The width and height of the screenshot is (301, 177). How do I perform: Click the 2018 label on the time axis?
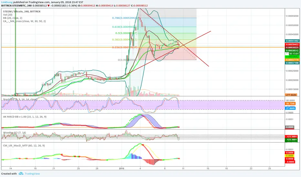[x=121, y=169]
